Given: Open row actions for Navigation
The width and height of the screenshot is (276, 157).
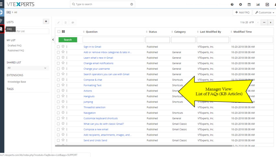Looking at the screenshot, I should tap(67, 113).
